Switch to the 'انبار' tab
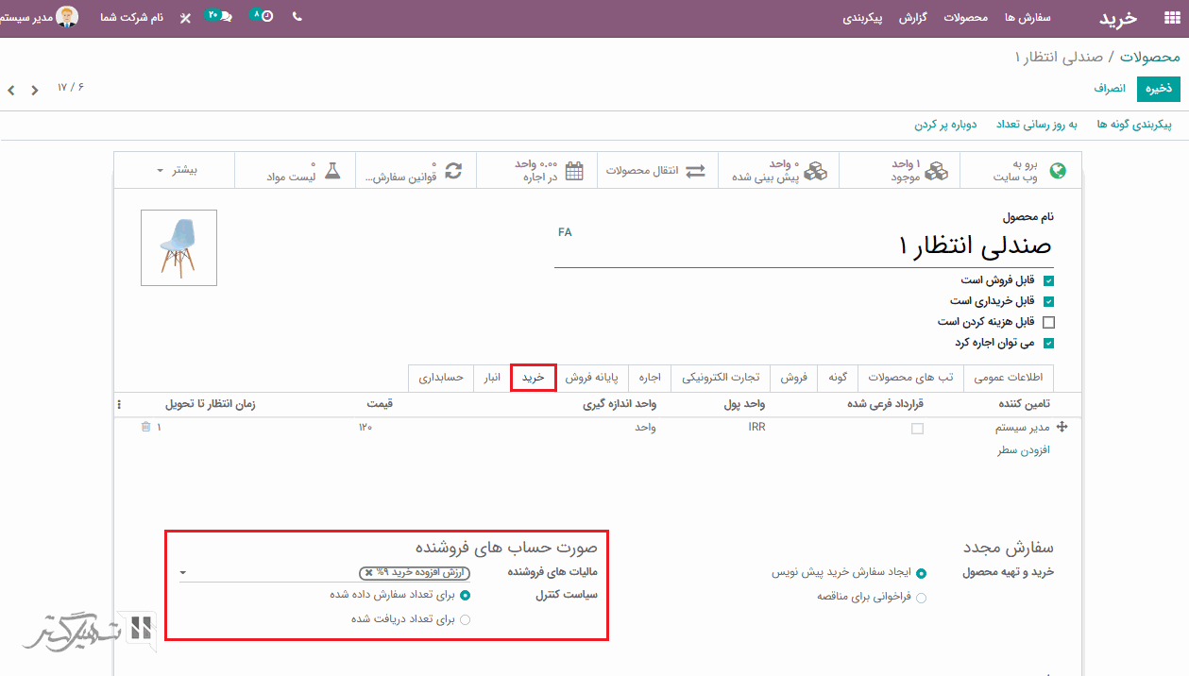Image resolution: width=1189 pixels, height=676 pixels. (x=492, y=378)
